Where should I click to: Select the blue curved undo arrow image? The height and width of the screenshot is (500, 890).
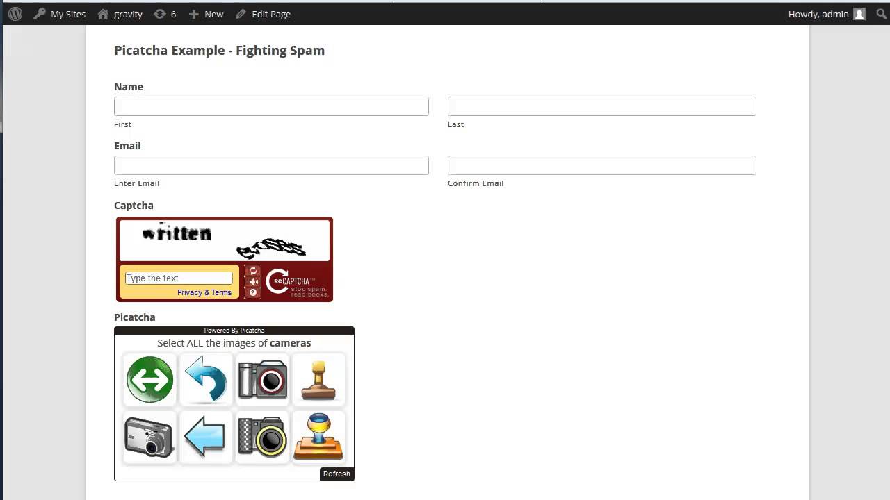[206, 379]
